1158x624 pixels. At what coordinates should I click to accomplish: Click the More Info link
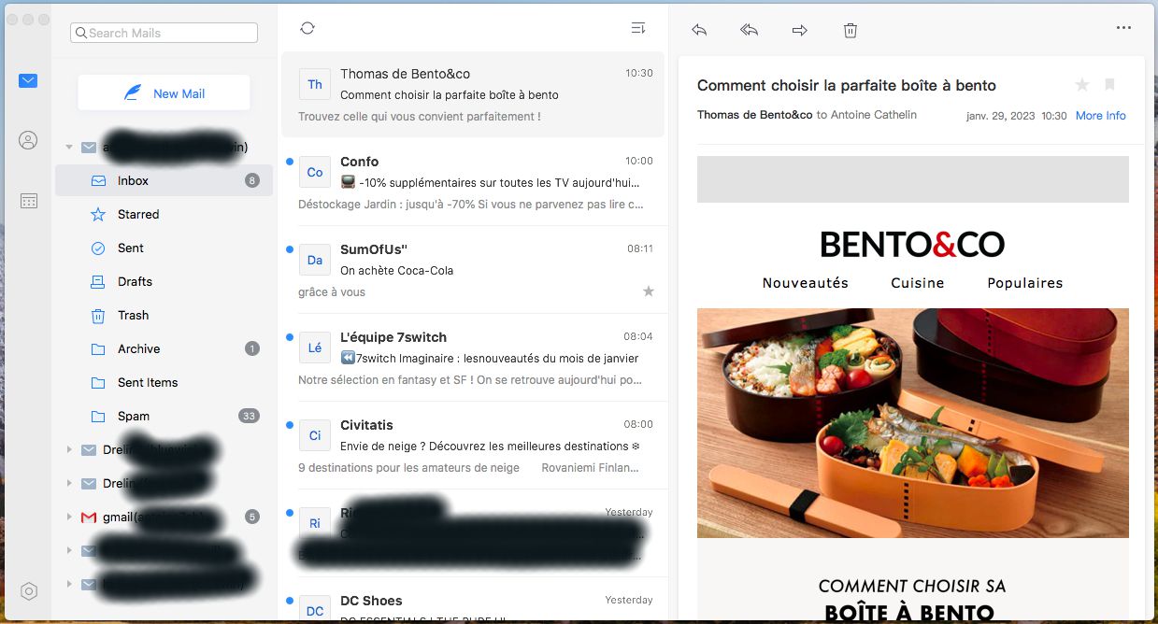coord(1100,116)
